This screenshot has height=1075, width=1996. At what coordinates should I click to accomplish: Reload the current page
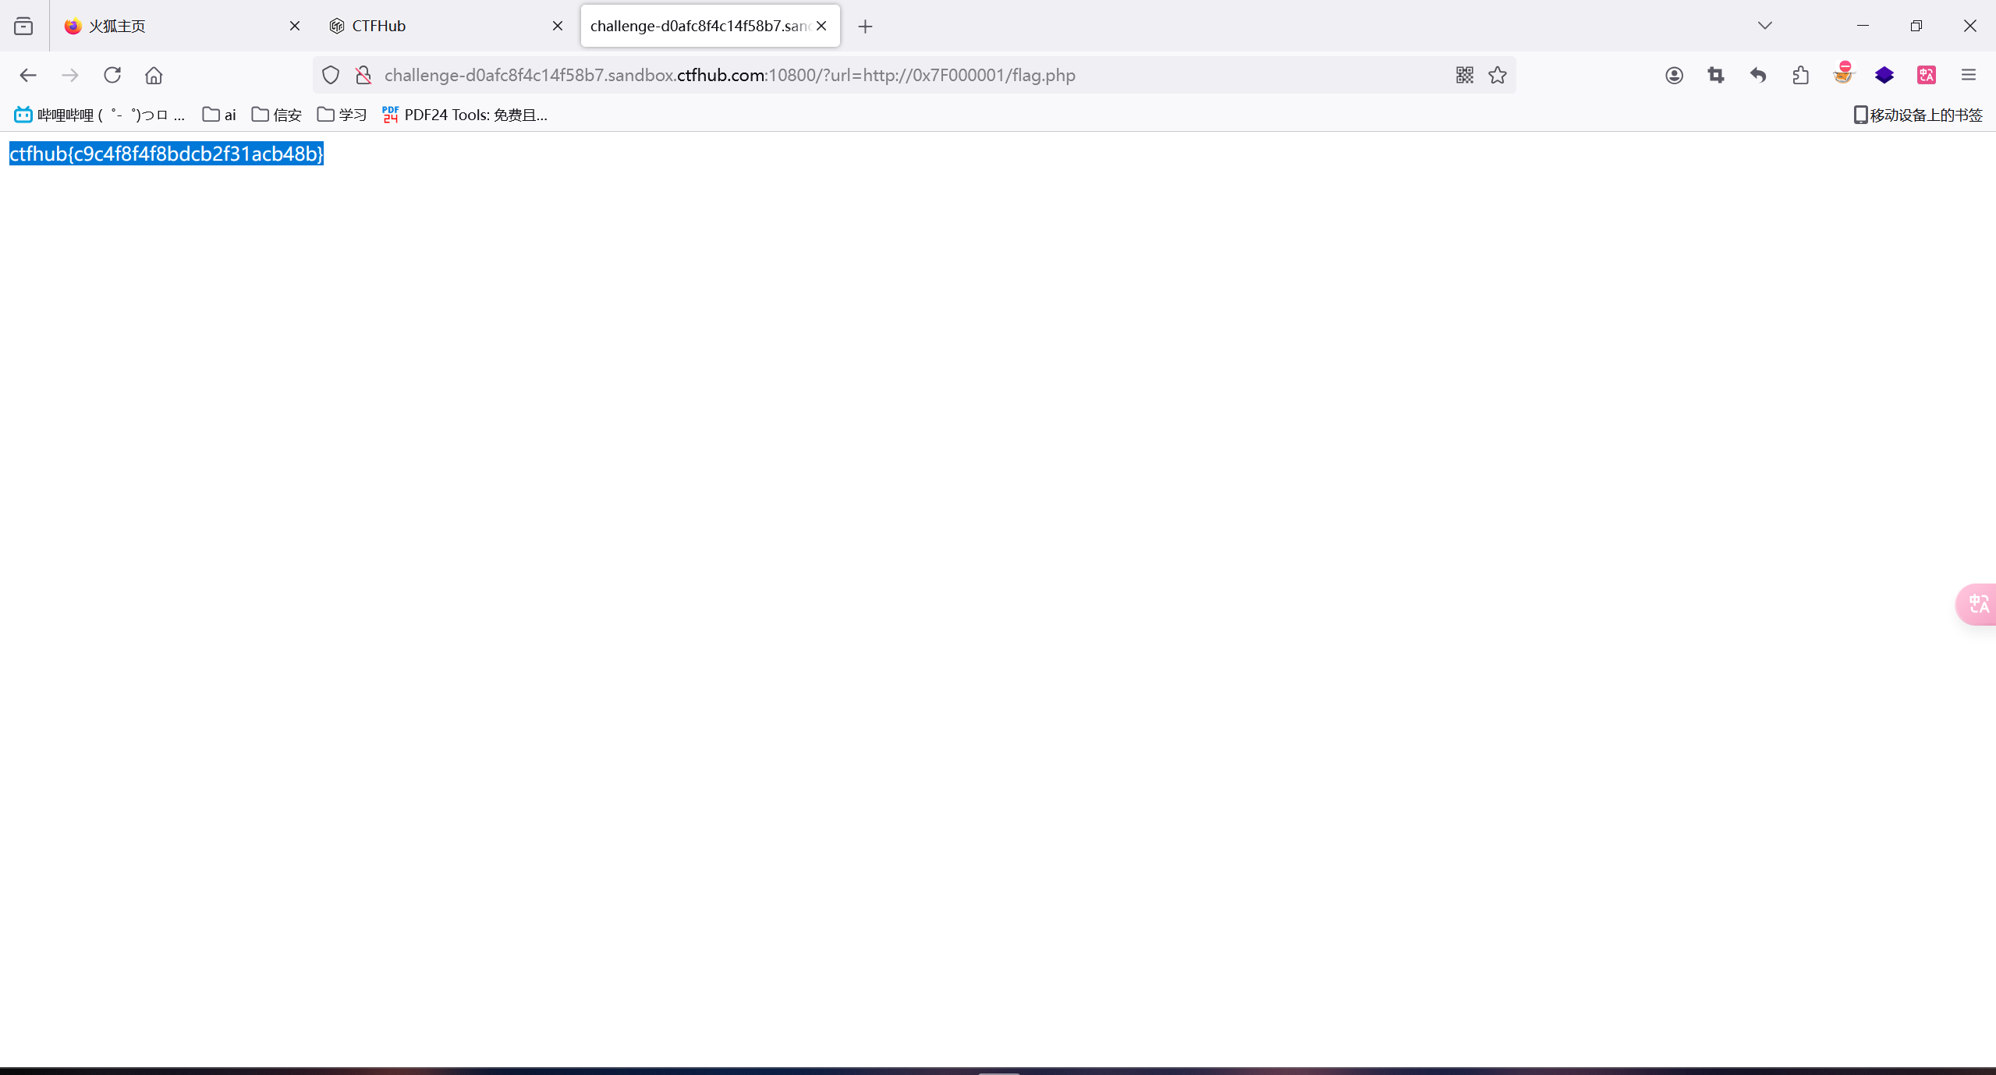tap(112, 75)
